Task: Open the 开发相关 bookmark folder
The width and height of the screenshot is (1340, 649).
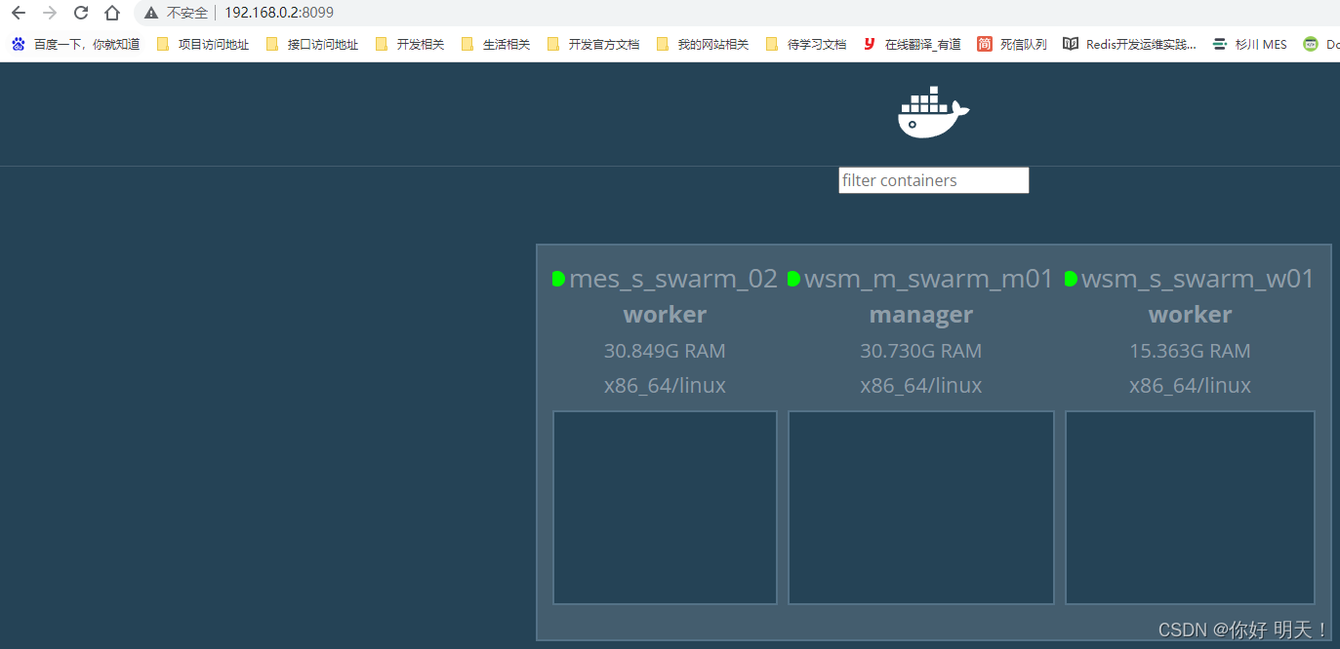Action: coord(410,44)
